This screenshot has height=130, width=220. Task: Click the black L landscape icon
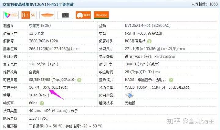65,15
